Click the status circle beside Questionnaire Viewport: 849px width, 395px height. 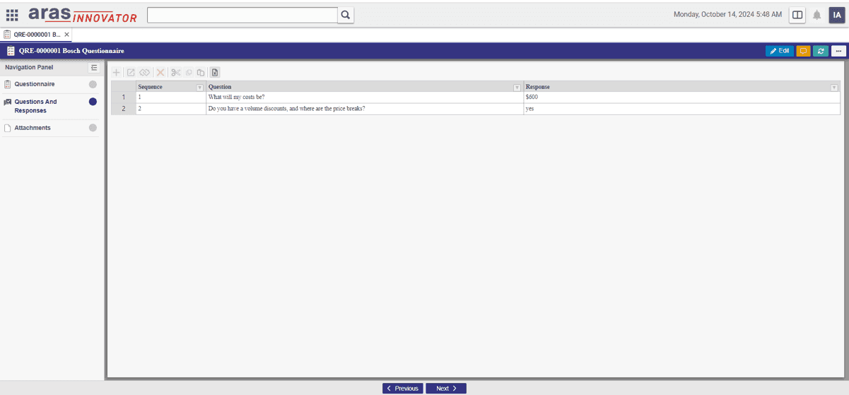(93, 84)
